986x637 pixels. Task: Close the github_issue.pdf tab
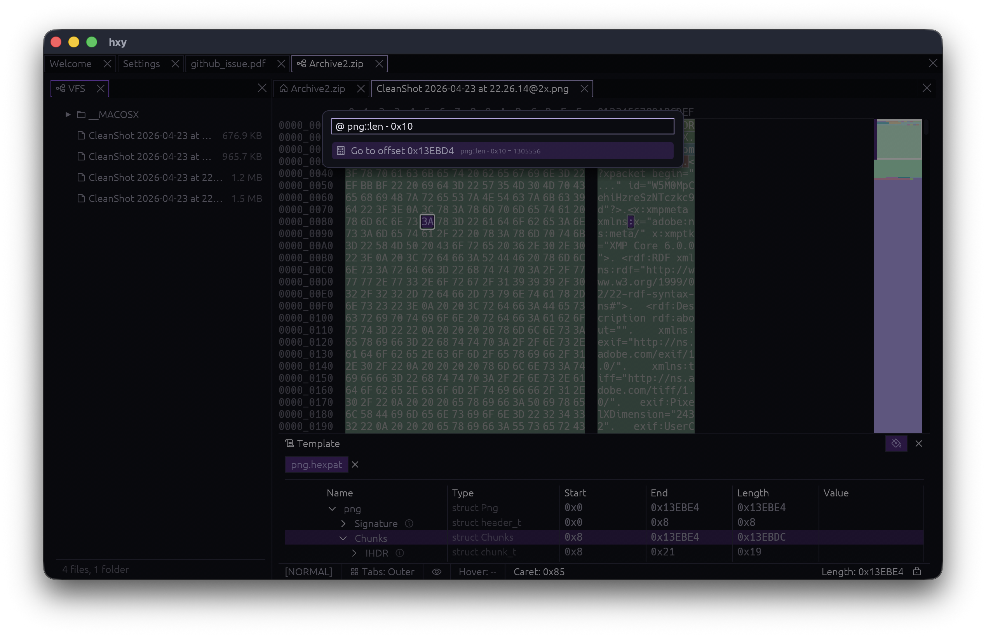(281, 64)
